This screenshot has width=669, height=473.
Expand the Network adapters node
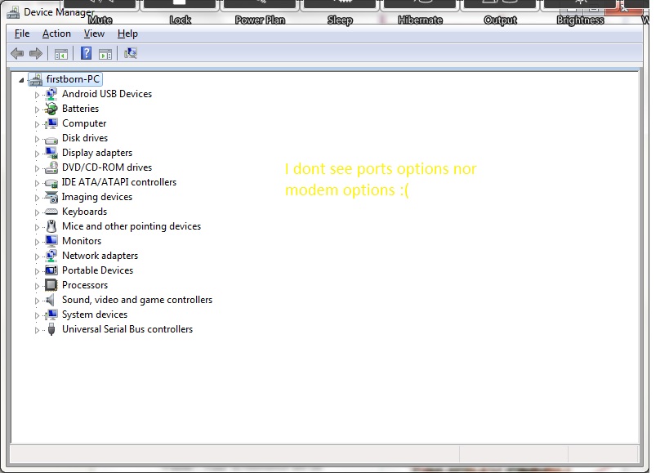37,257
